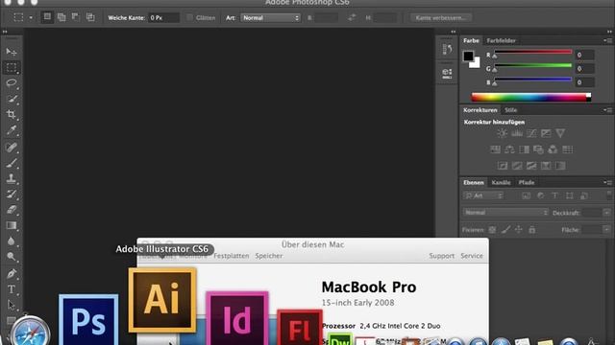Switch to the Stile tab

(510, 110)
